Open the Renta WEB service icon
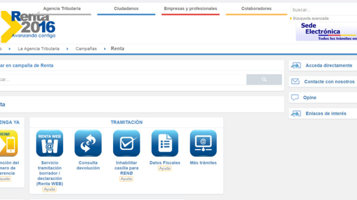The image size is (357, 200). (49, 143)
